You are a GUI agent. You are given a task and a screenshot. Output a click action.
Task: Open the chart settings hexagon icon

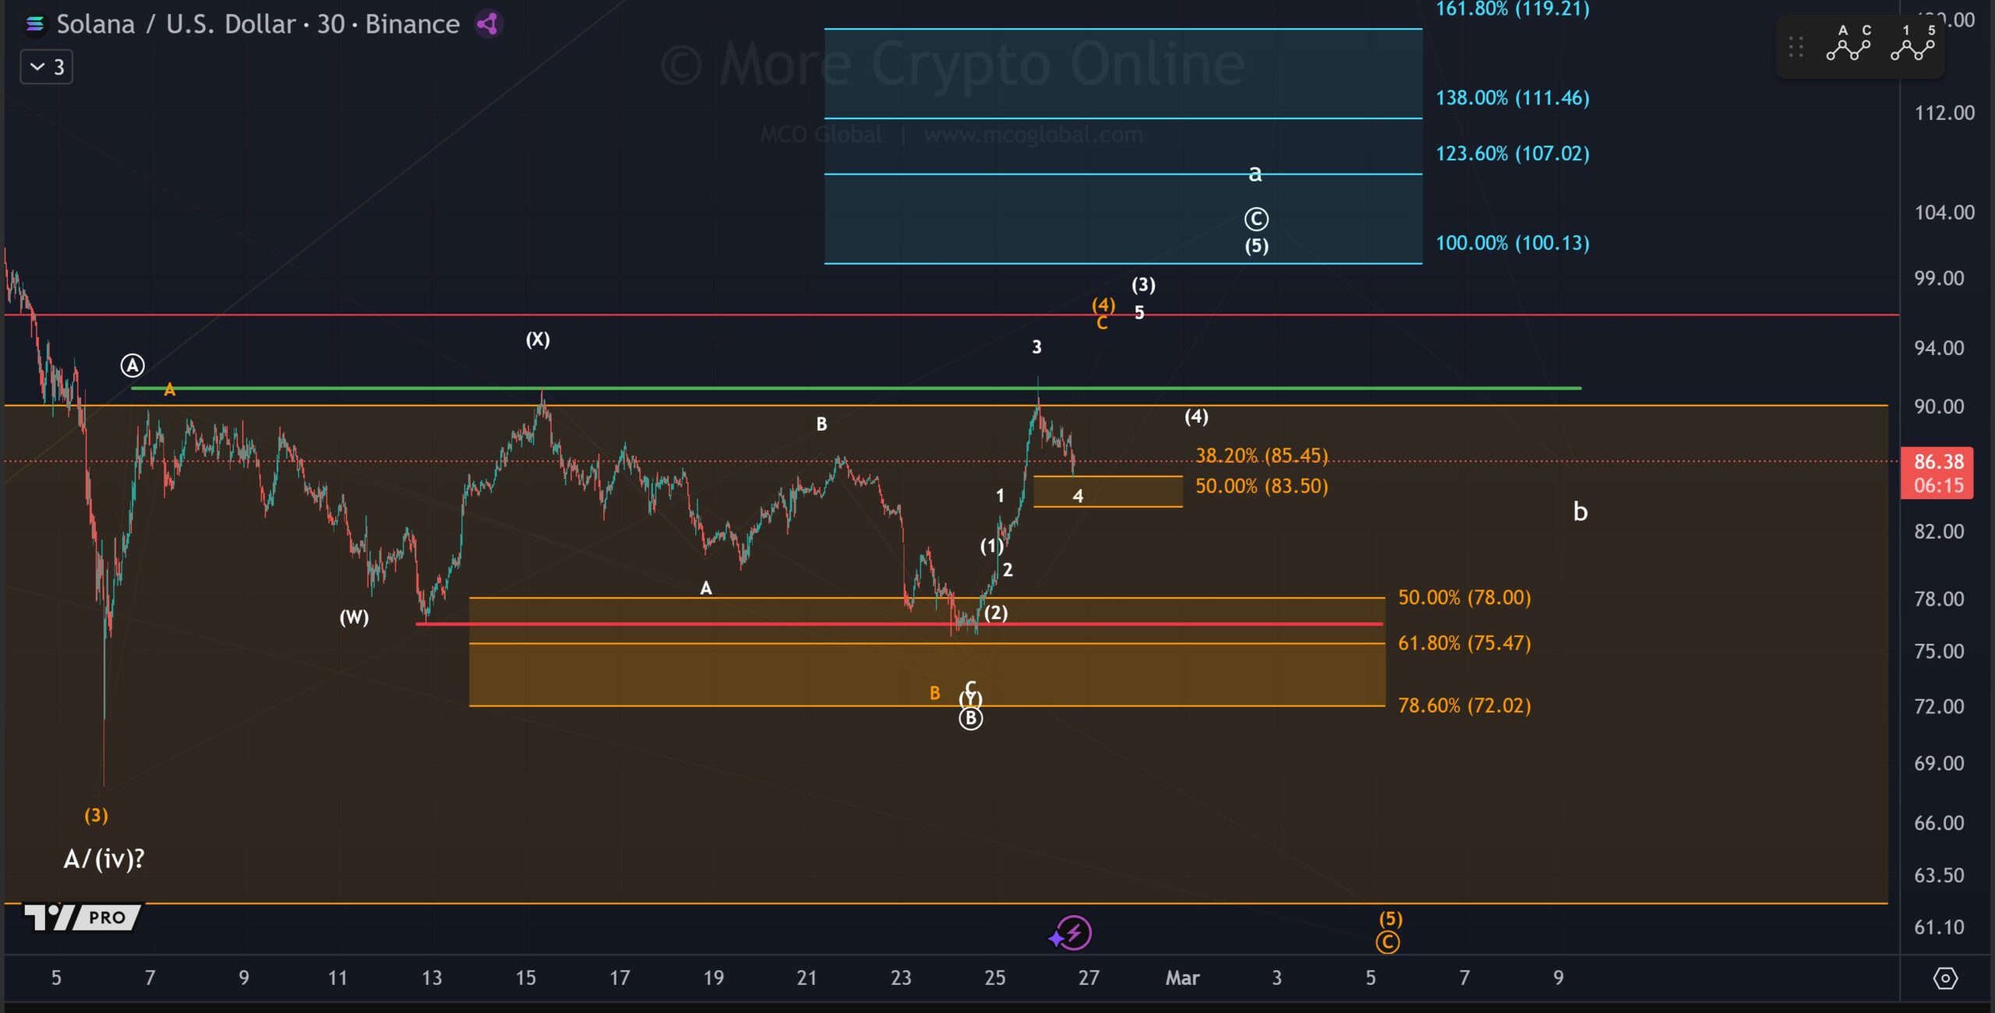click(1945, 978)
